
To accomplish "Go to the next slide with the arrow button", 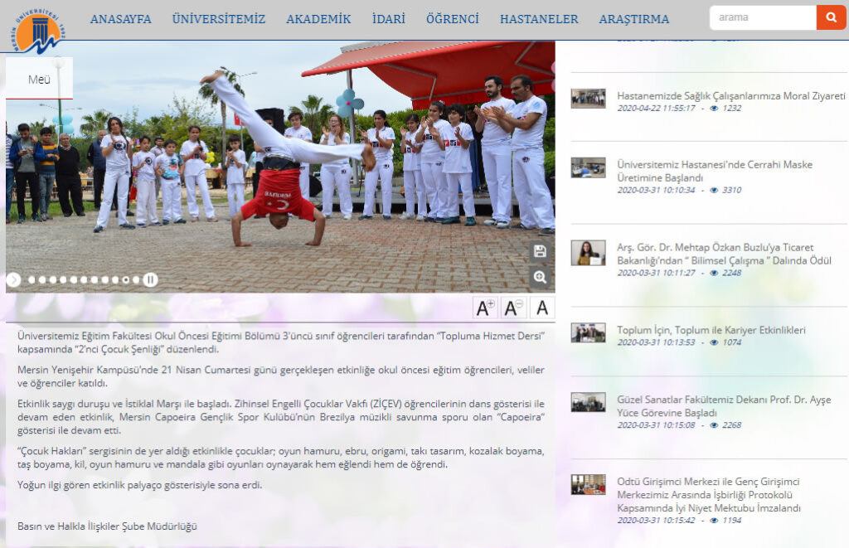I will coord(13,280).
